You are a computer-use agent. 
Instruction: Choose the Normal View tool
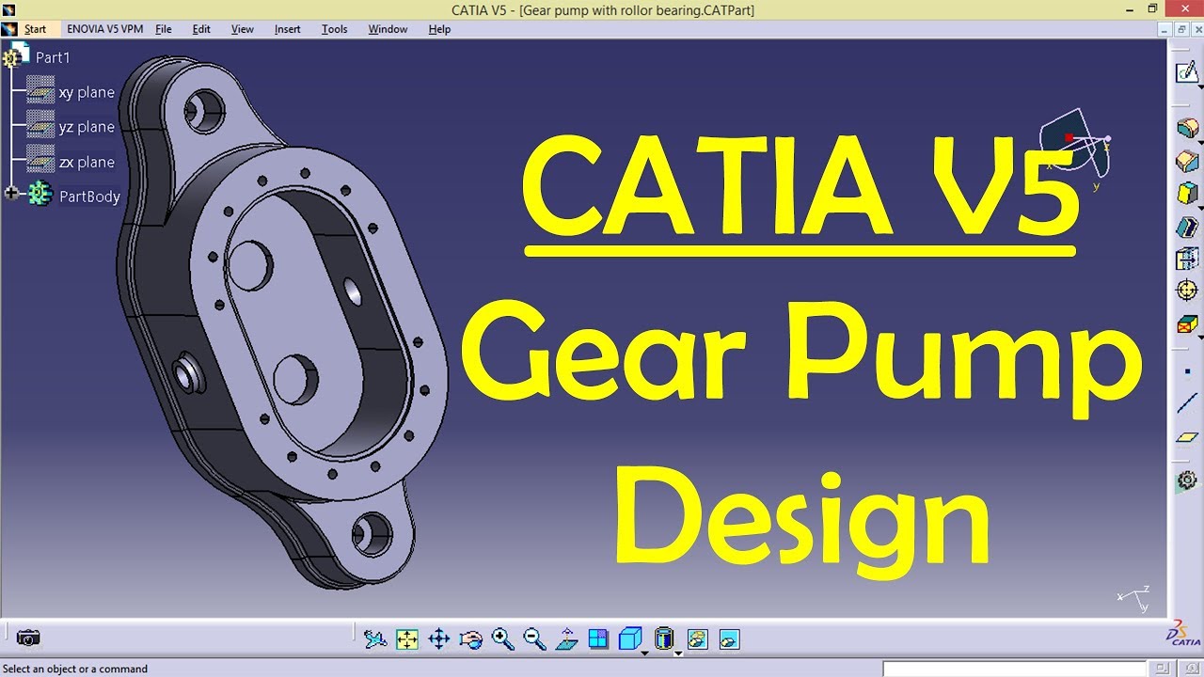566,639
